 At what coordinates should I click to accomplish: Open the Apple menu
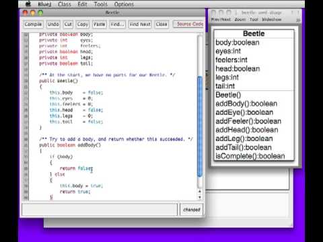coord(28,4)
